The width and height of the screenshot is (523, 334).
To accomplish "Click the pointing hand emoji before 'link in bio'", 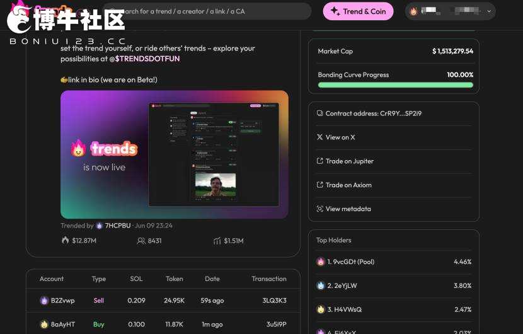I will click(64, 80).
